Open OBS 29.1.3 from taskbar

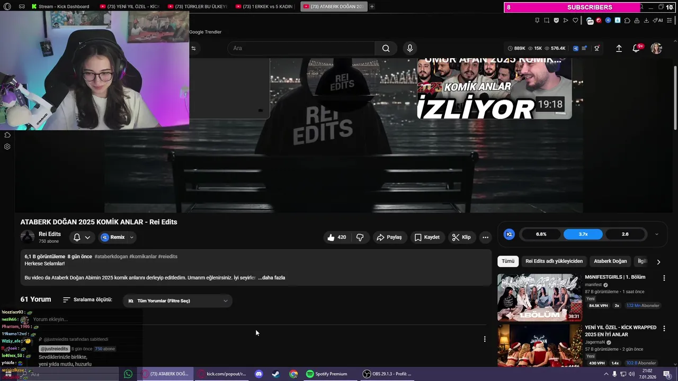pos(387,374)
